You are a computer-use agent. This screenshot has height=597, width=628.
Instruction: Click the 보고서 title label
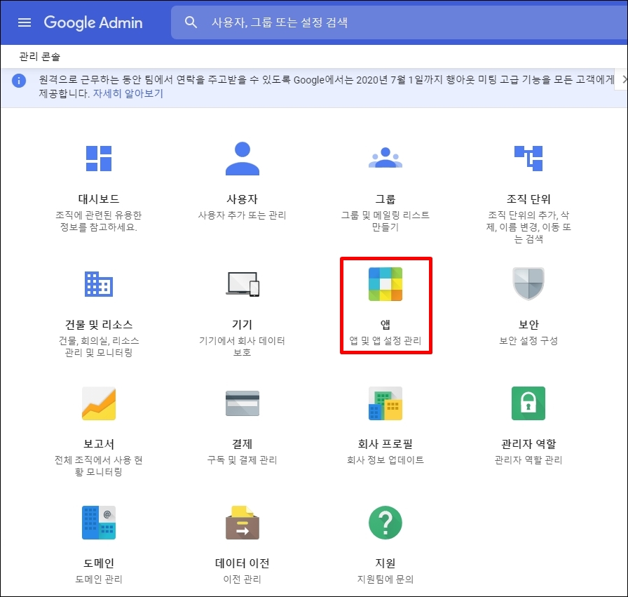tap(99, 444)
